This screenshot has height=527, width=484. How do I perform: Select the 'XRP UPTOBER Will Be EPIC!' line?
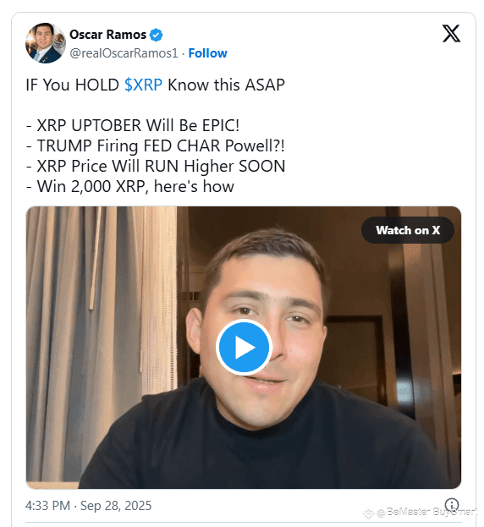click(x=133, y=125)
